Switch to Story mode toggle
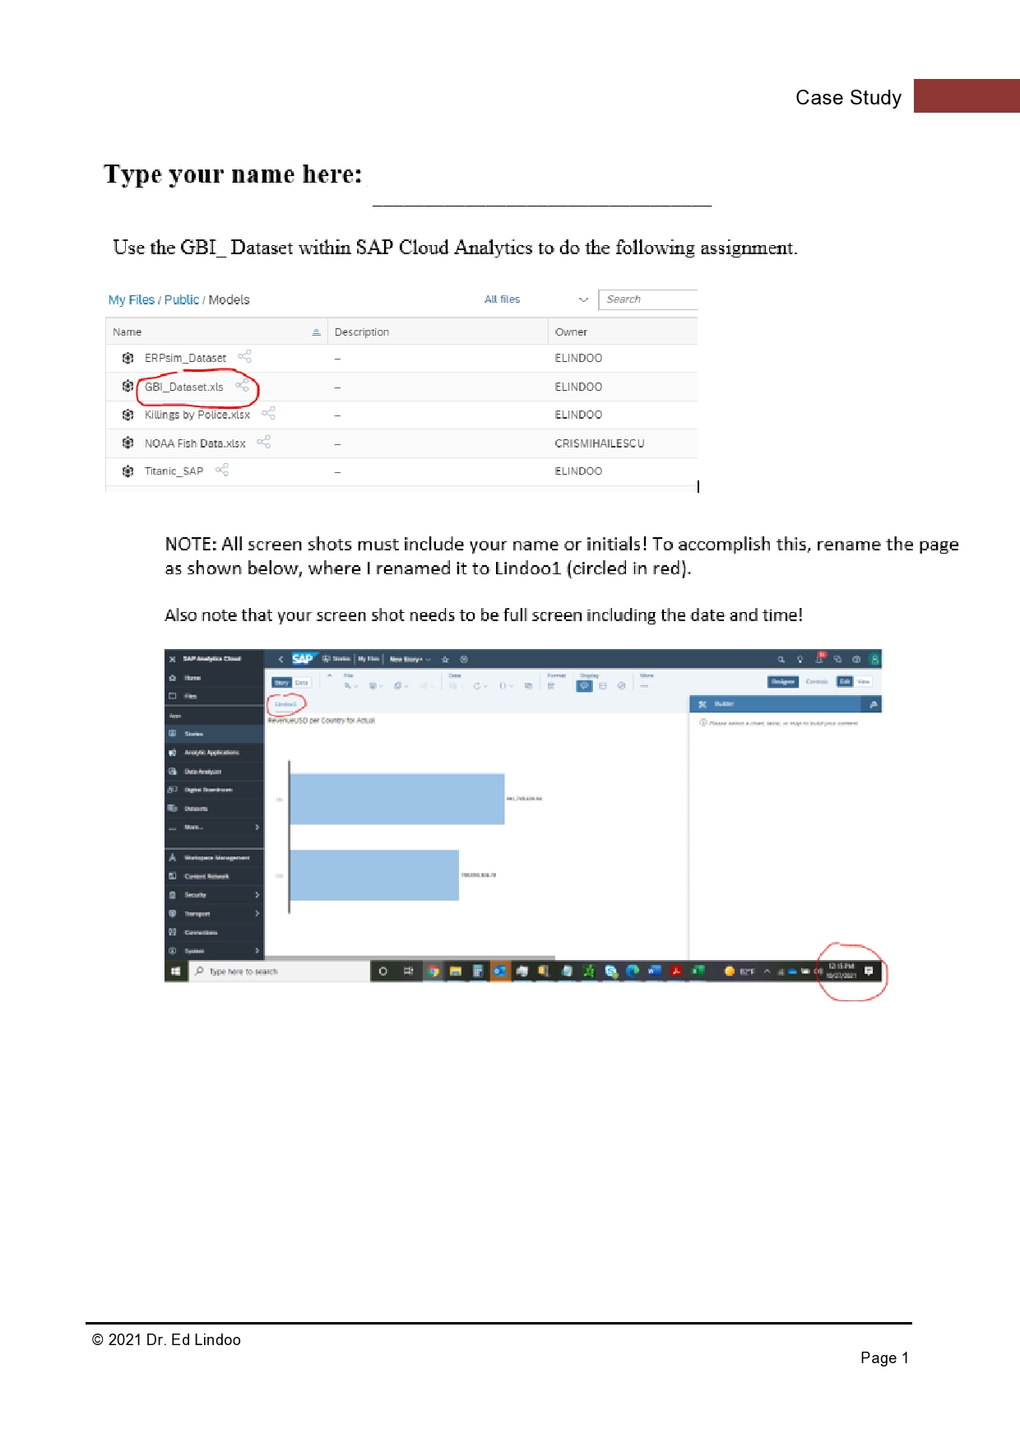Viewport: 1020px width, 1443px height. [282, 683]
